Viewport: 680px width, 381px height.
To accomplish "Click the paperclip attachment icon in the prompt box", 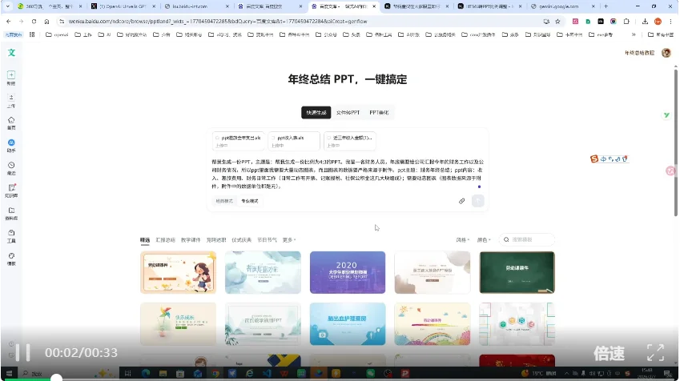I will 462,201.
